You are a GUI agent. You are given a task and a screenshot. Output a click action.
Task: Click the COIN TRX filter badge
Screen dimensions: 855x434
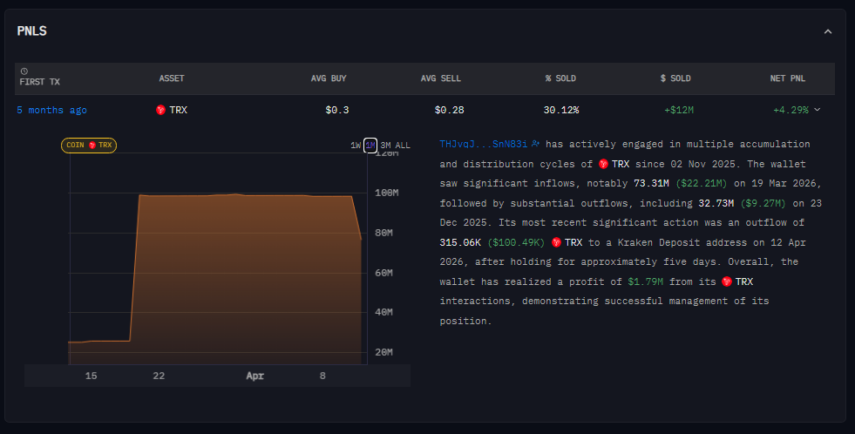[89, 145]
